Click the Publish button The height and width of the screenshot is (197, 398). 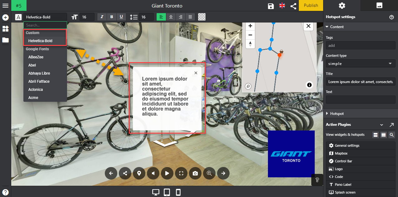click(311, 5)
